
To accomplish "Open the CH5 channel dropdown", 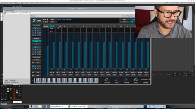I will (x=77, y=72).
